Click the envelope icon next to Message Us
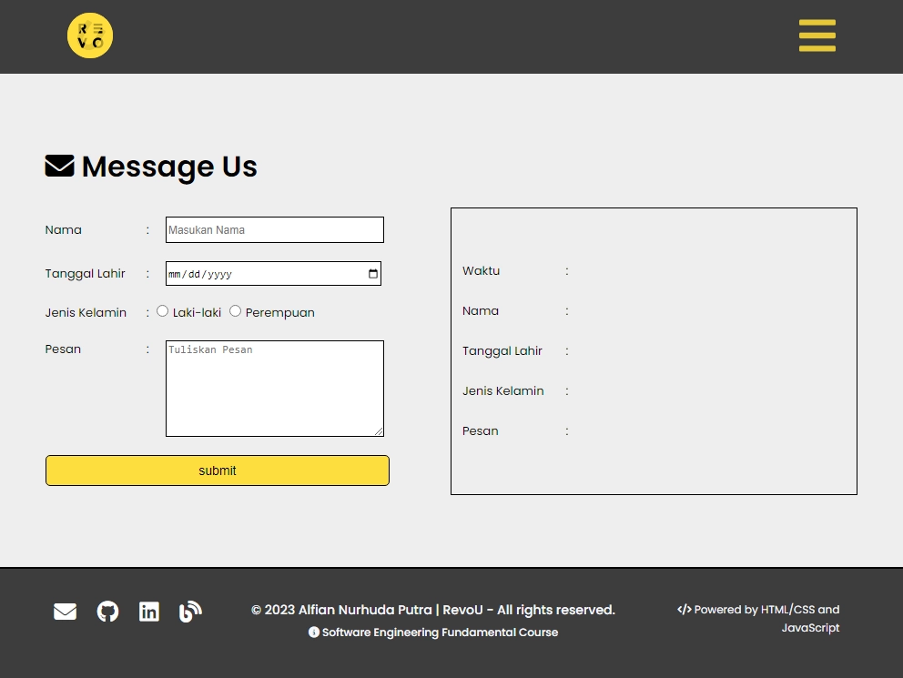 [x=59, y=166]
